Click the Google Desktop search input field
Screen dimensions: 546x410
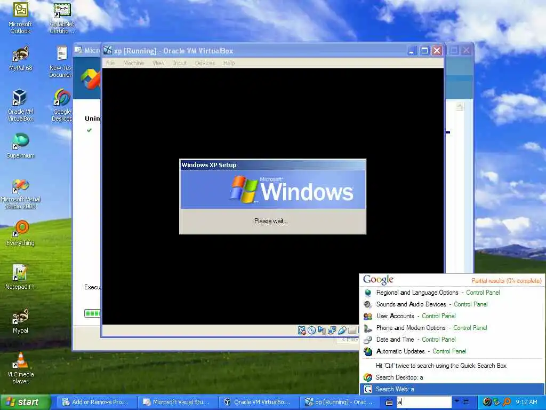point(424,402)
